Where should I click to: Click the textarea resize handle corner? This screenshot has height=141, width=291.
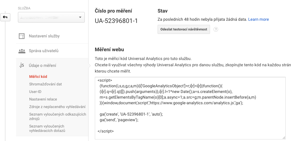coord(284,138)
